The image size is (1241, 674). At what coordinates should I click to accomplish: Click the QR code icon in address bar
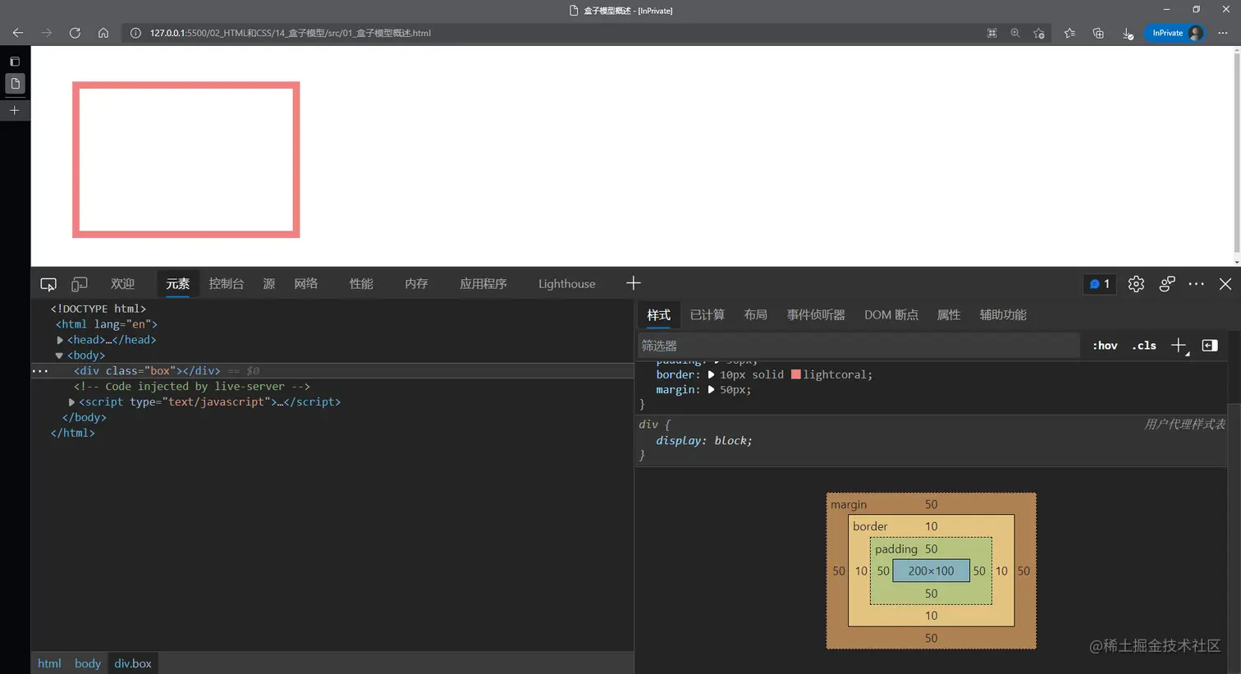coord(992,33)
